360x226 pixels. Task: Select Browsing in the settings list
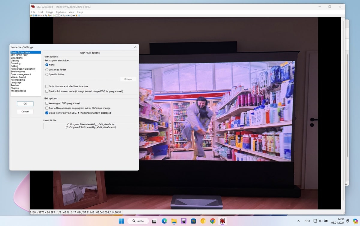(x=25, y=63)
